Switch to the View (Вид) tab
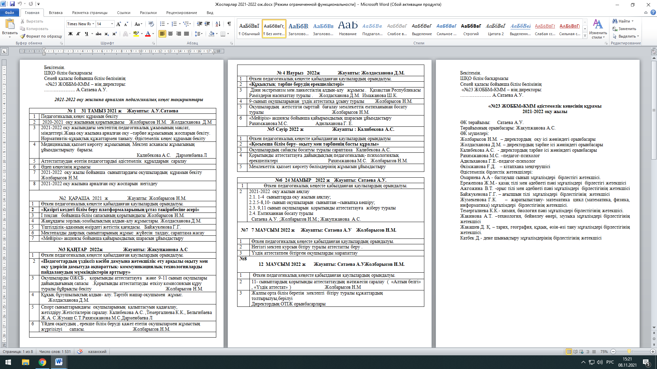The image size is (657, 369). [x=210, y=13]
